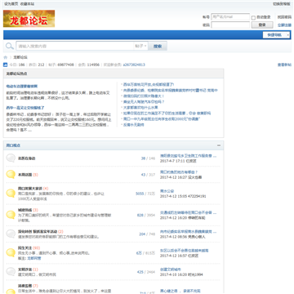The width and height of the screenshot is (294, 294).
Task: Click the yellow bubble icon of 城建热线
Action: (x=11, y=215)
